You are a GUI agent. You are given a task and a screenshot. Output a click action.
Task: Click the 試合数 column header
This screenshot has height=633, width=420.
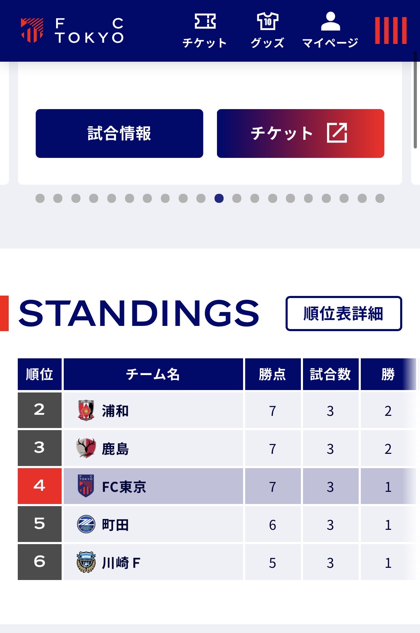tap(330, 374)
